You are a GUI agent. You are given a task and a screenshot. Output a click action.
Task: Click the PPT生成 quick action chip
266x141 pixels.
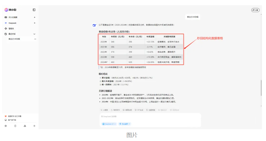(x=139, y=110)
